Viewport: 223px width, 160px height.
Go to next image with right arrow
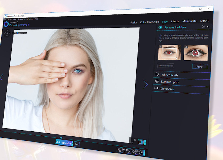(145, 84)
